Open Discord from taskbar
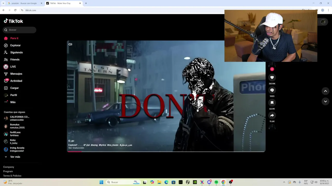 coord(209,182)
